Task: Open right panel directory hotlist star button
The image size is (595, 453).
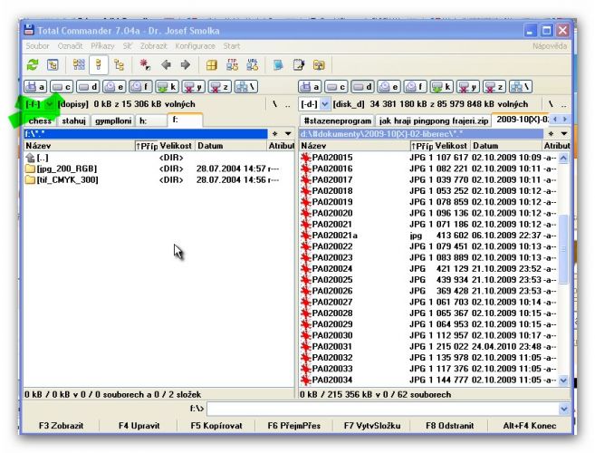Action: [551, 134]
